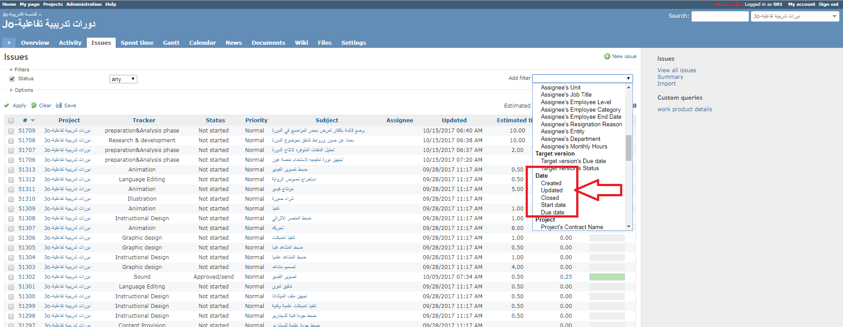The height and width of the screenshot is (327, 843).
Task: Click the filter list scroll-down arrow
Action: (628, 226)
